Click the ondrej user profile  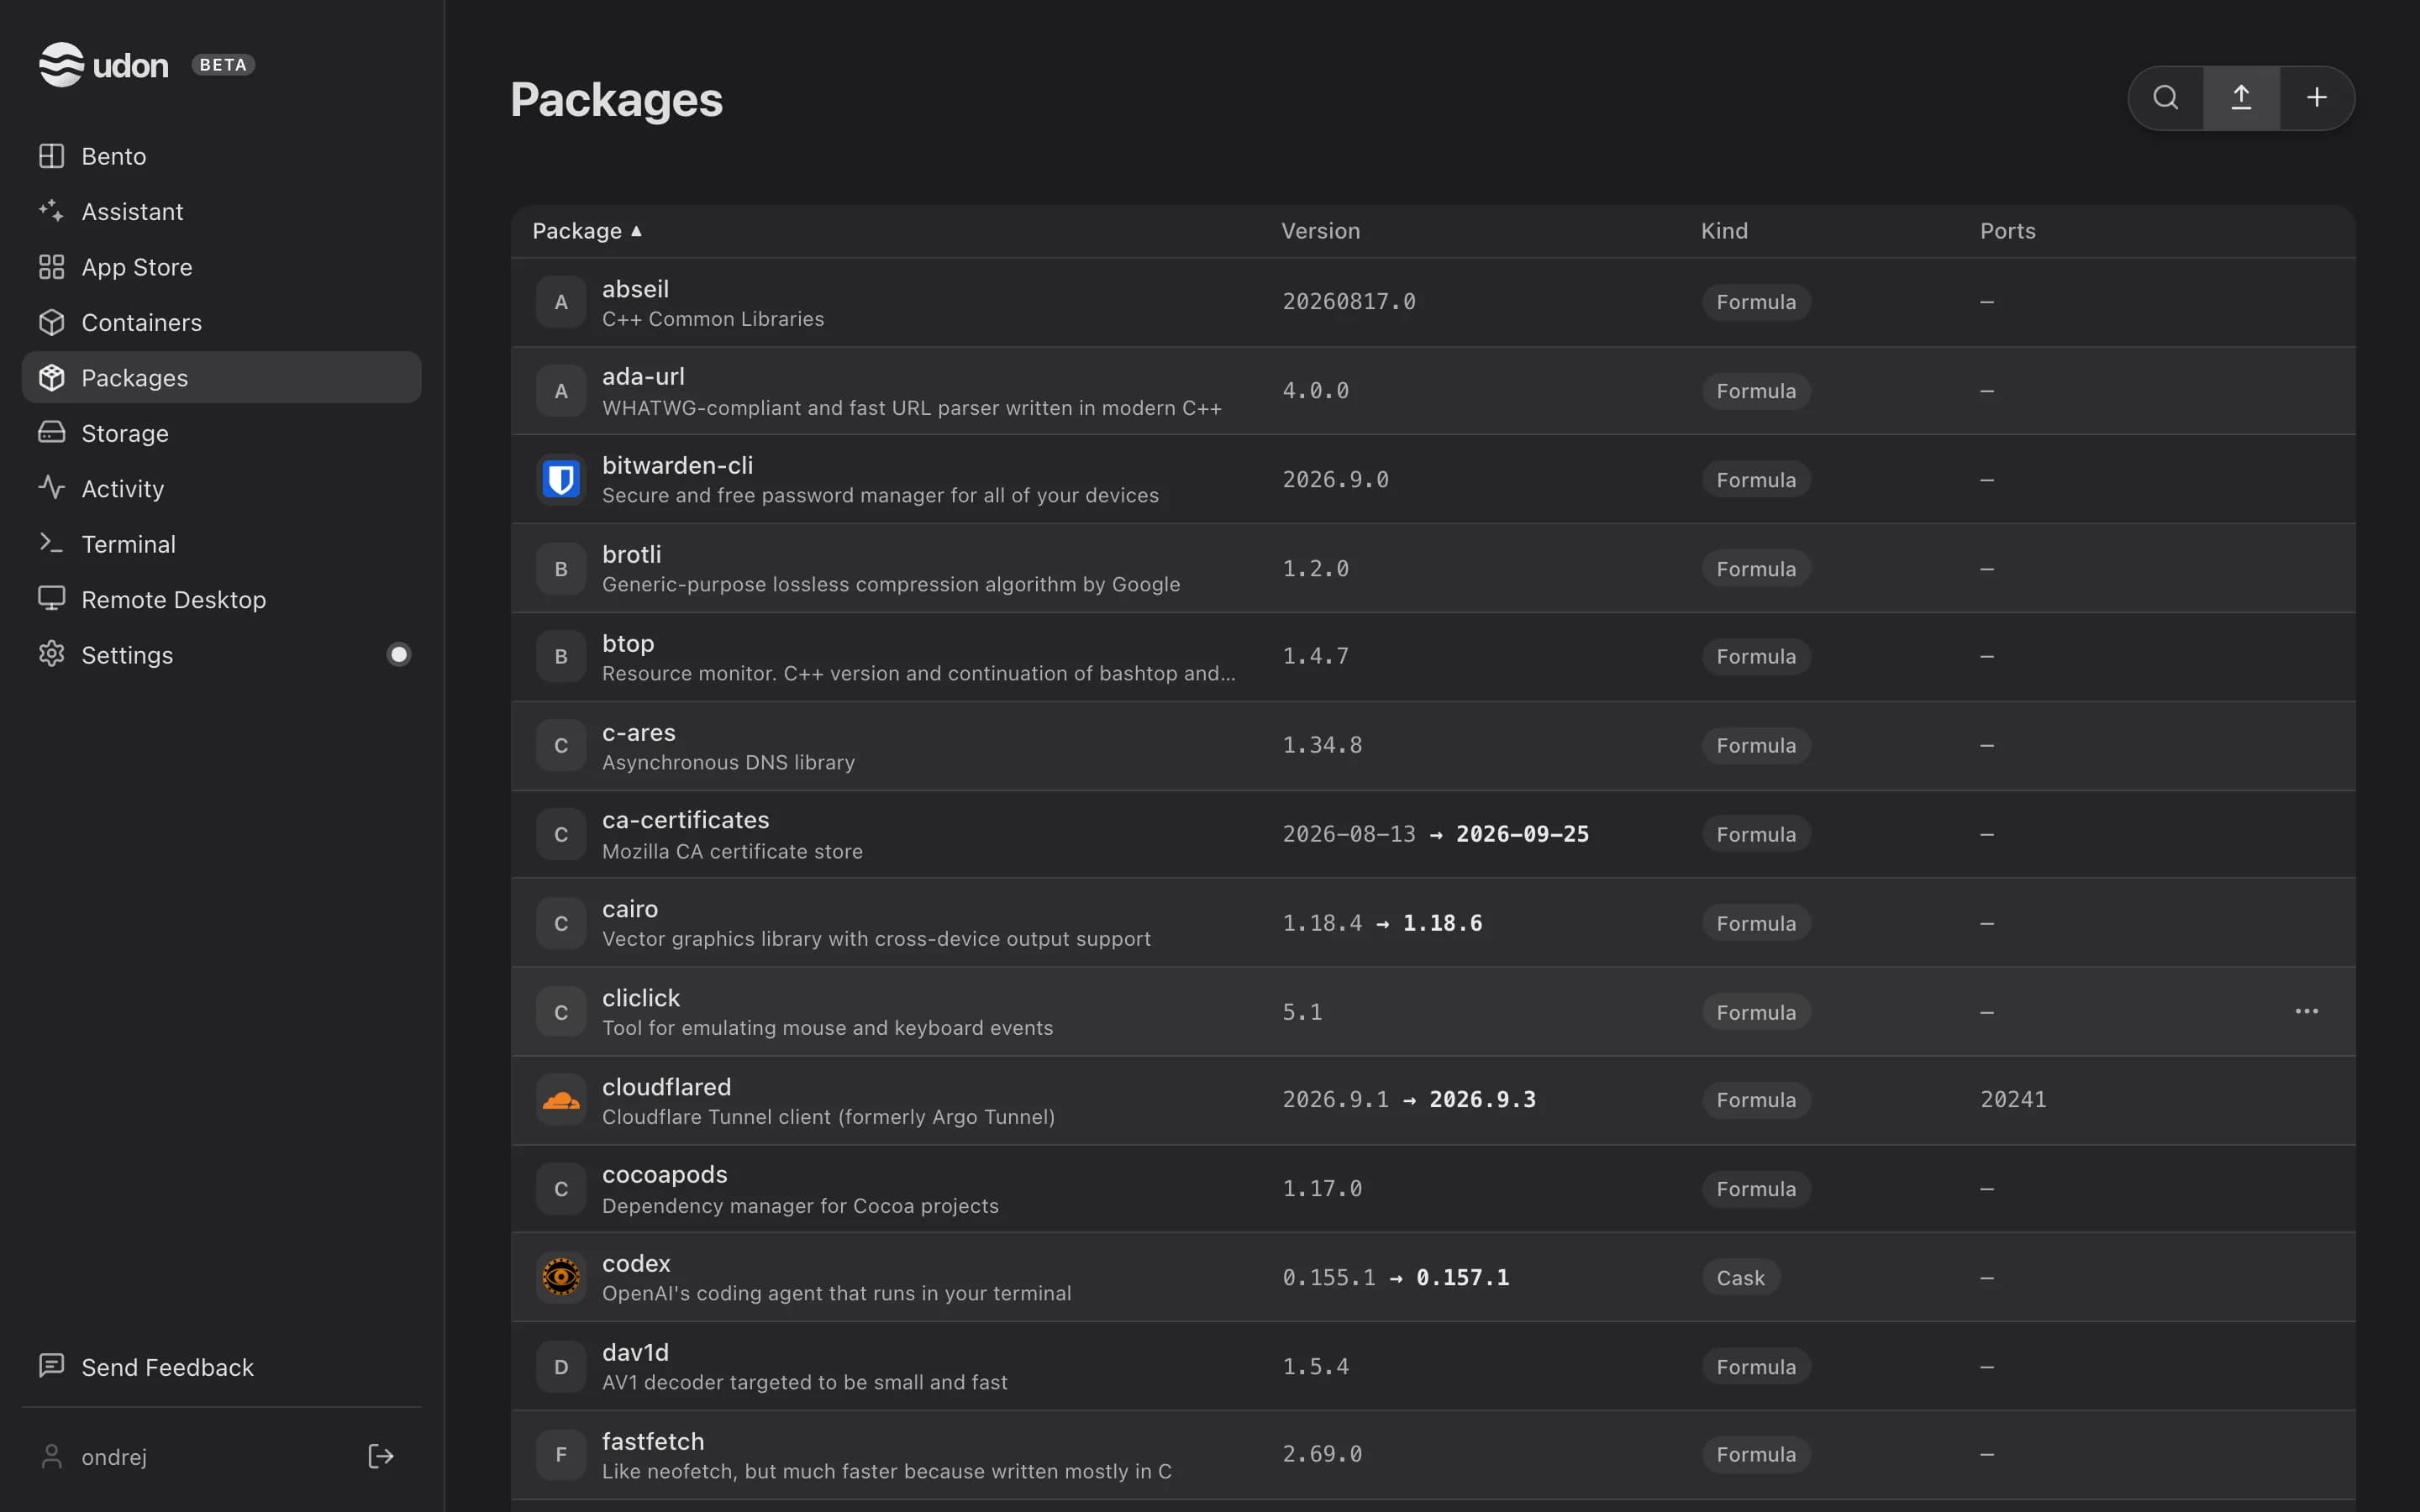93,1457
